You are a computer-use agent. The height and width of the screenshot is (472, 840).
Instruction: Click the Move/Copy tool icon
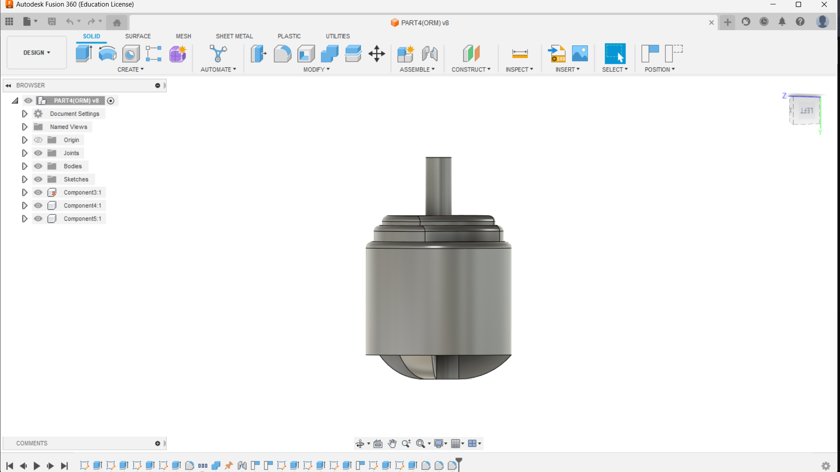(376, 53)
